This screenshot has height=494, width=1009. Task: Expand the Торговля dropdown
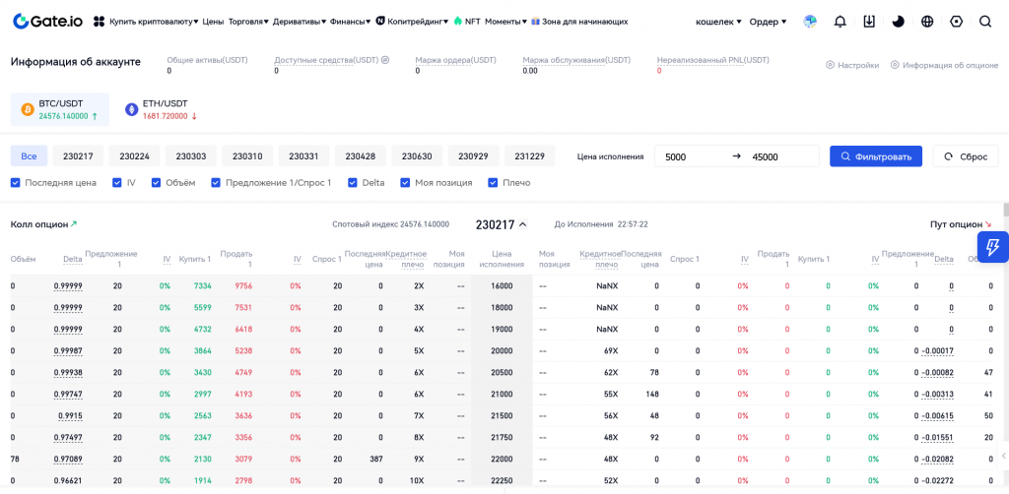pos(248,22)
